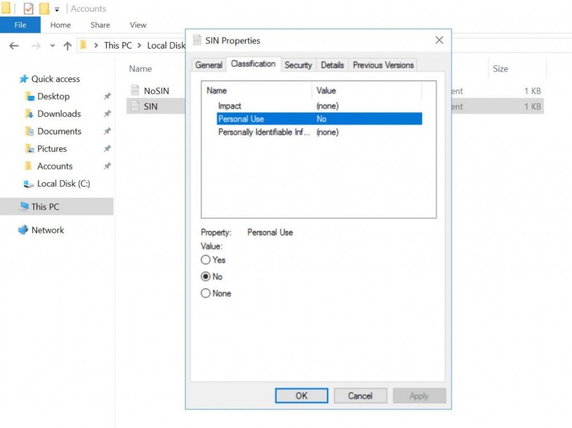Click the Quick access star icon
The width and height of the screenshot is (572, 428).
pos(23,79)
